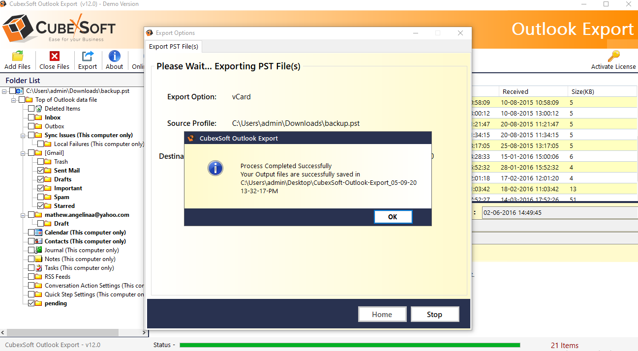
Task: Check the Top of Outlook data file checkbox
Action: (x=22, y=100)
